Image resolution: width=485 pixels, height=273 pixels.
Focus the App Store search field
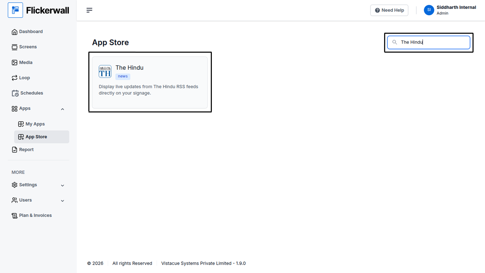(x=429, y=42)
